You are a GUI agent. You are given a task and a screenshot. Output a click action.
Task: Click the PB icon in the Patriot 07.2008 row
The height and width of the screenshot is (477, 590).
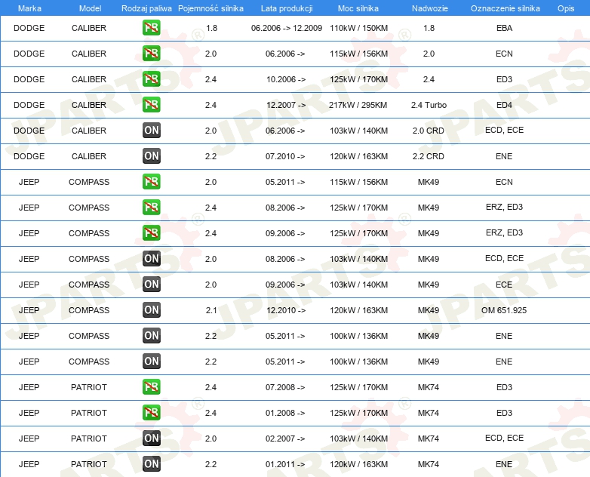pyautogui.click(x=151, y=387)
